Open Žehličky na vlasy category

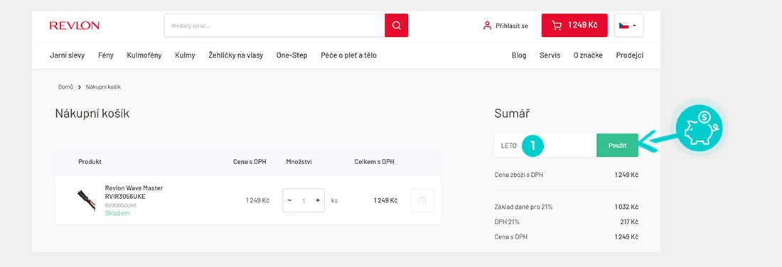click(x=236, y=55)
